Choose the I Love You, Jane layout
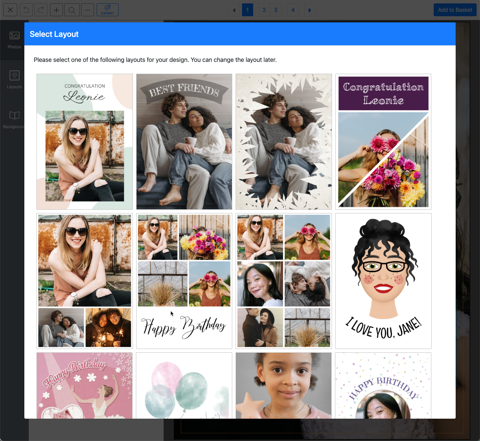This screenshot has width=480, height=441. (x=383, y=281)
